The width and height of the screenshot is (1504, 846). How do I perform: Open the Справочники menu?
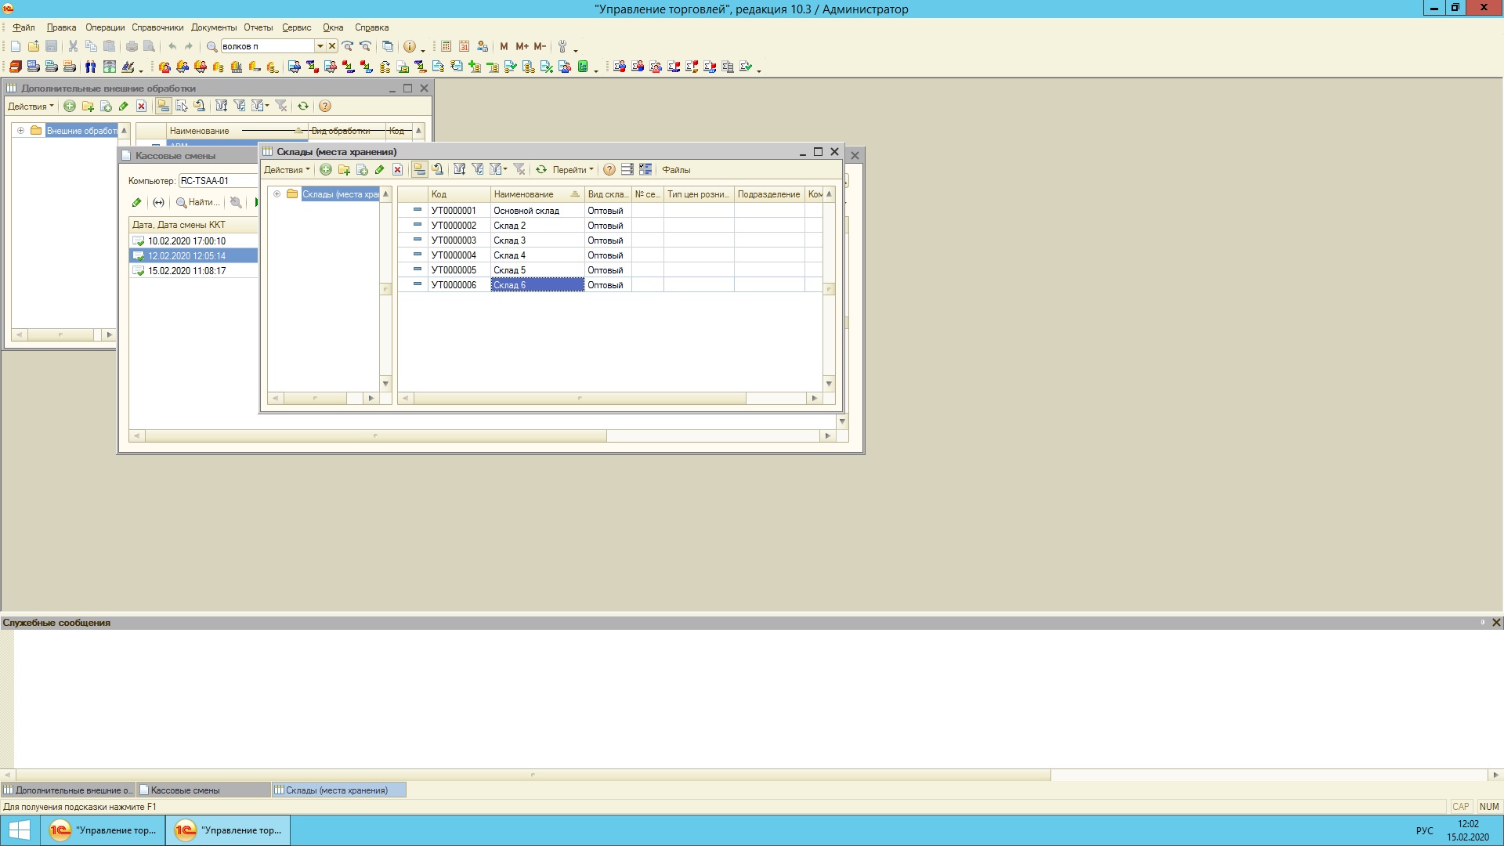point(157,27)
